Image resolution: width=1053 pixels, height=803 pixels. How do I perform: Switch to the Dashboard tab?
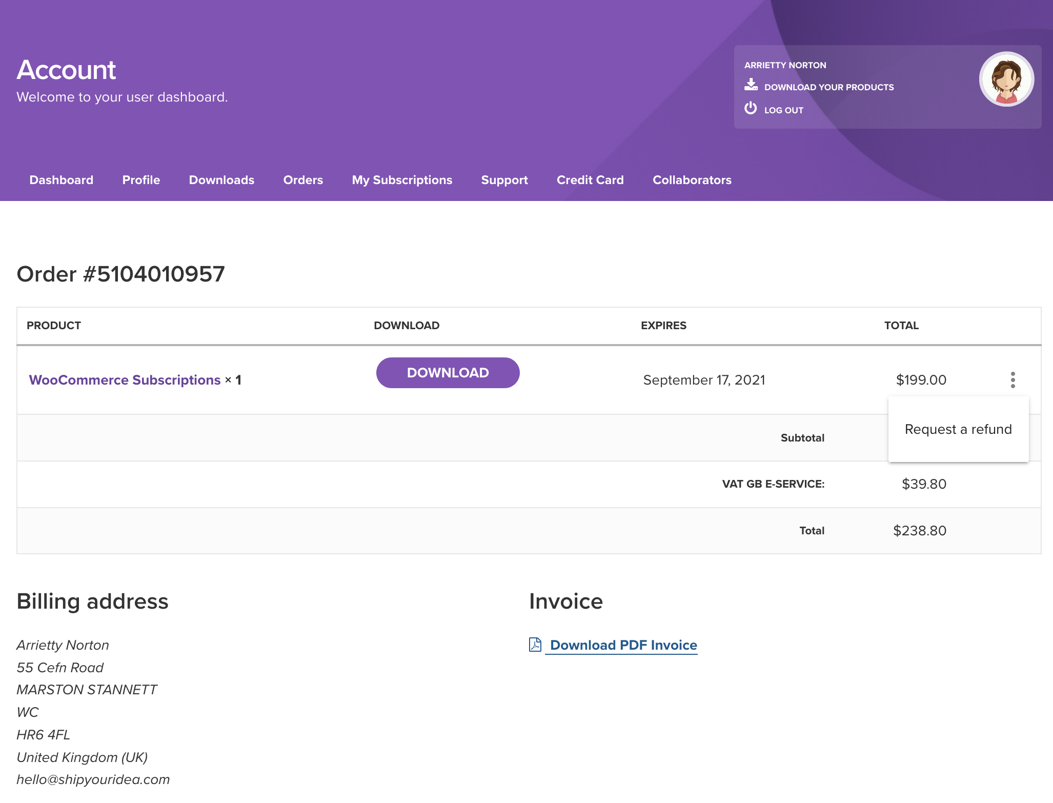pos(61,180)
